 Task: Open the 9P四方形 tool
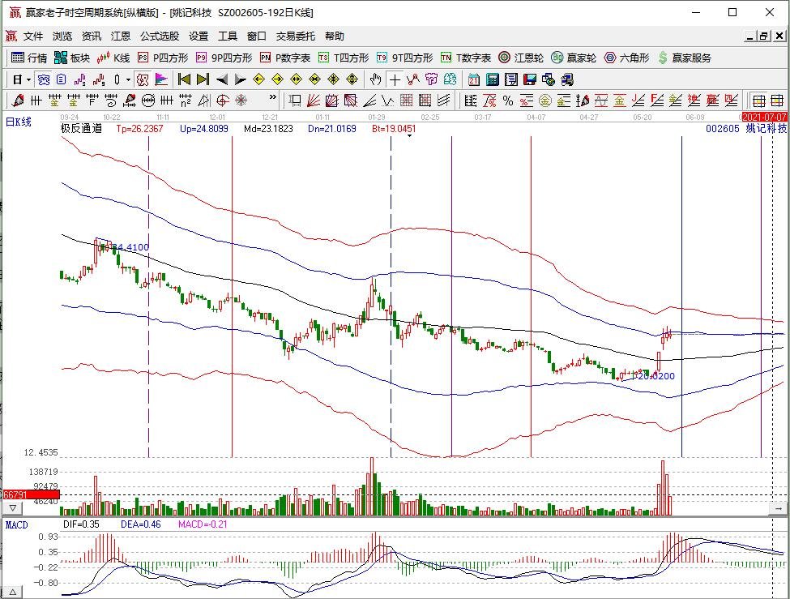click(224, 58)
